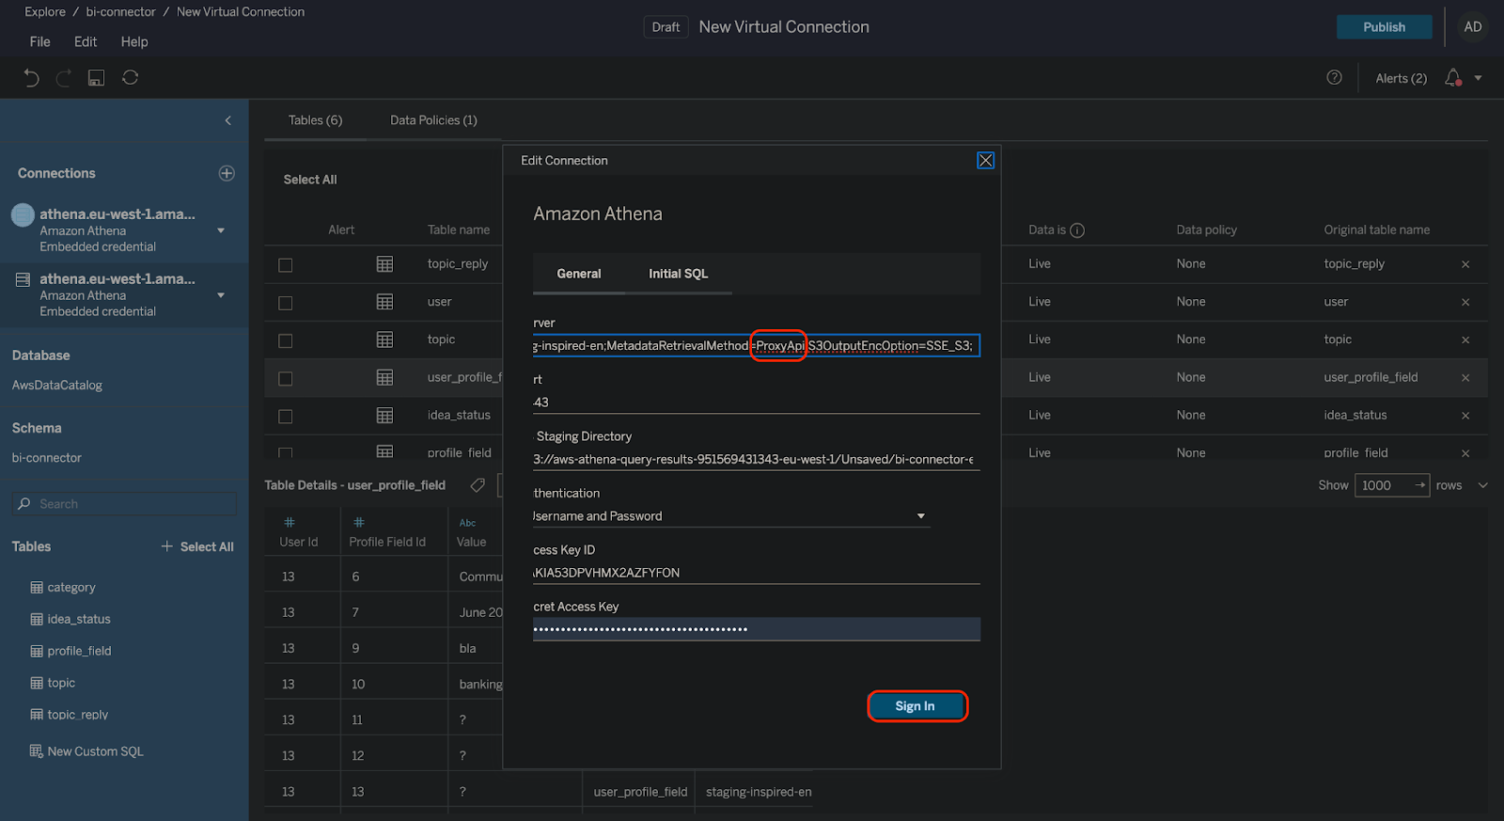Click the Sign In button
1504x821 pixels.
click(916, 706)
